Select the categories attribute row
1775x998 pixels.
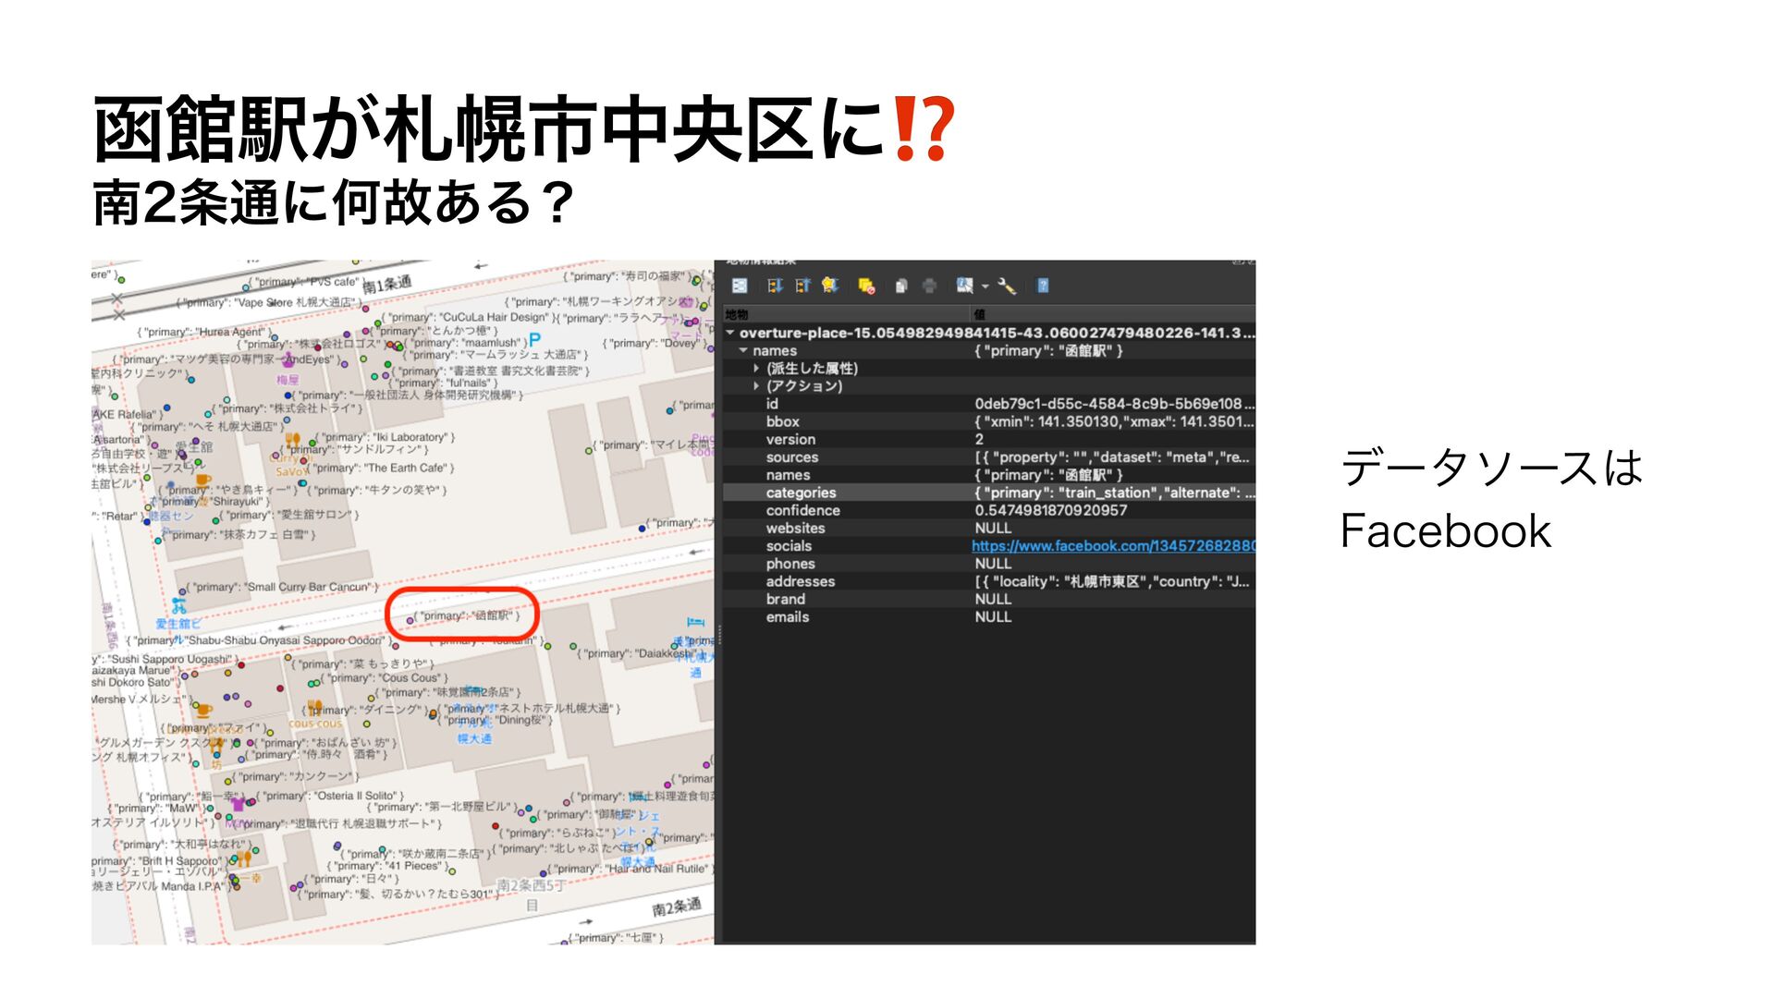pyautogui.click(x=801, y=493)
